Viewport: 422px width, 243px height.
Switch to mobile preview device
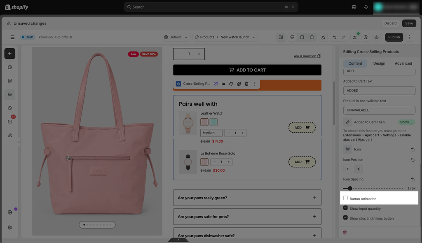pyautogui.click(x=312, y=37)
